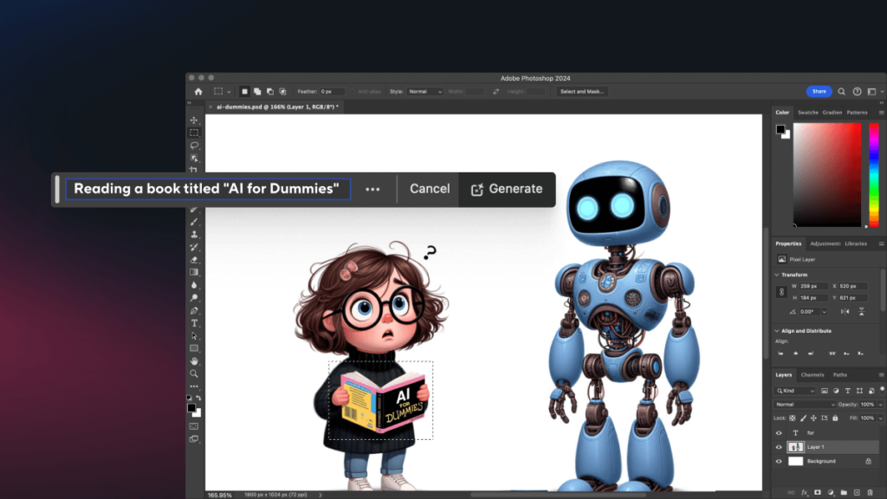Click the Generate button
The height and width of the screenshot is (499, 887).
pyautogui.click(x=507, y=189)
